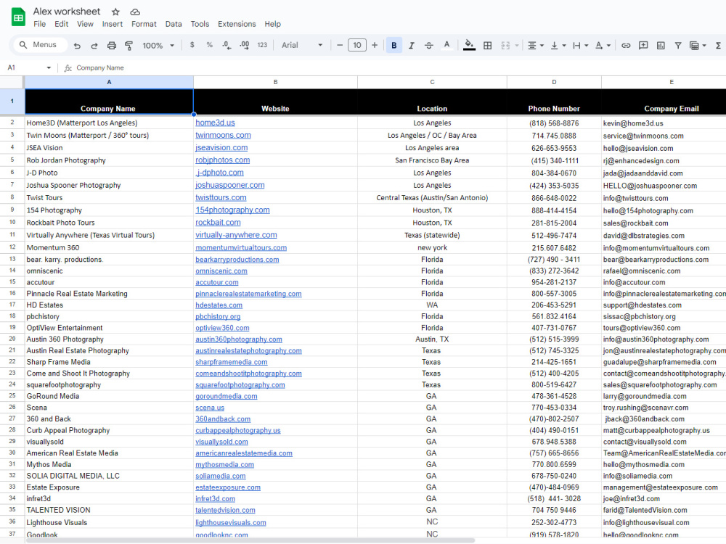Click the Redo arrow icon

click(94, 45)
